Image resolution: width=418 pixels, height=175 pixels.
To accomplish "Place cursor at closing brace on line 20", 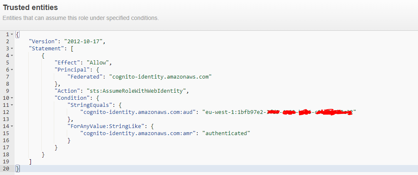I will pyautogui.click(x=18, y=169).
